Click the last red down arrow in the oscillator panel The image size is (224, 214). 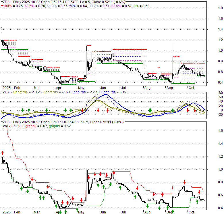tap(195, 110)
